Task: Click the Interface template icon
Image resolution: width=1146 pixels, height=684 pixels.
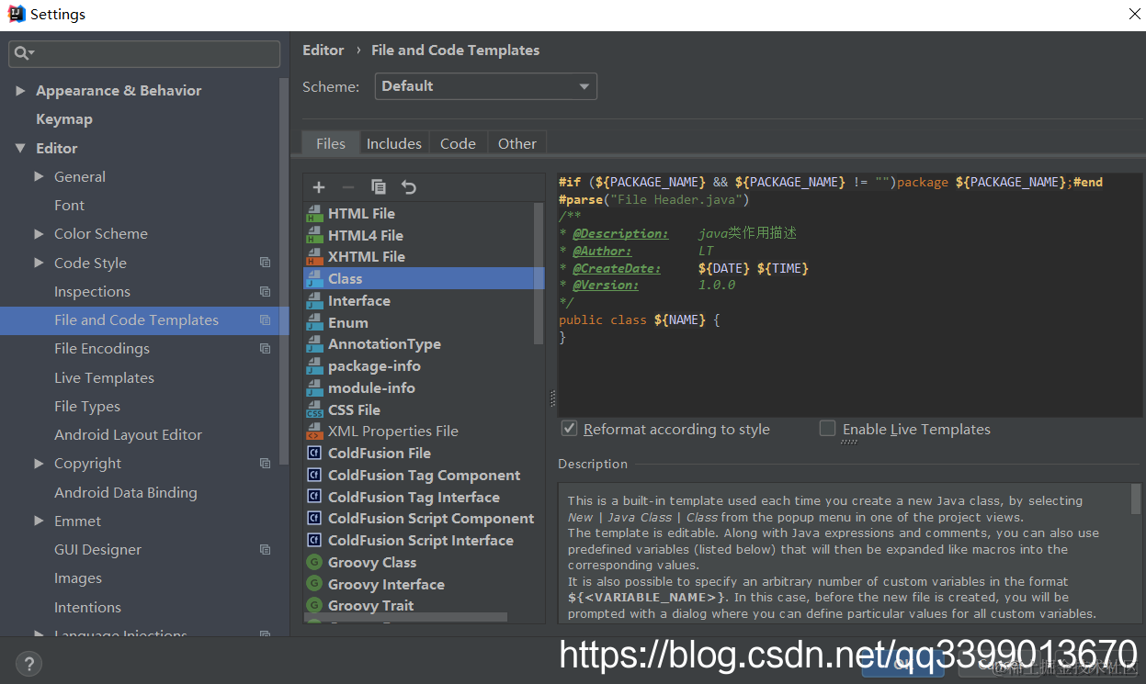Action: tap(314, 301)
